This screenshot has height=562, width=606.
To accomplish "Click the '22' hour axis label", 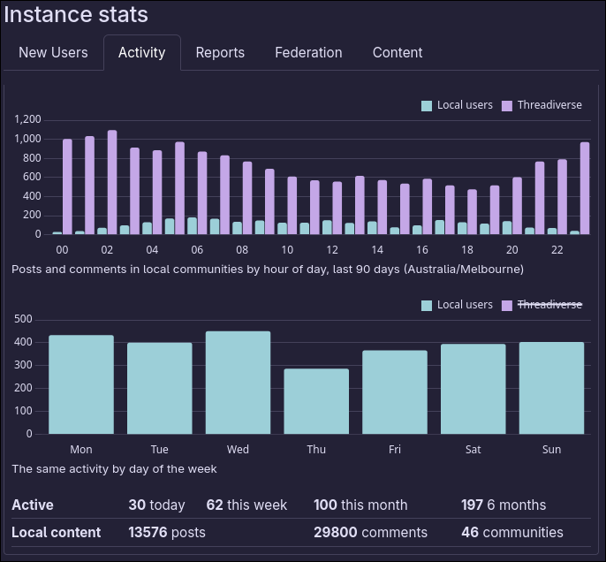I will point(557,250).
